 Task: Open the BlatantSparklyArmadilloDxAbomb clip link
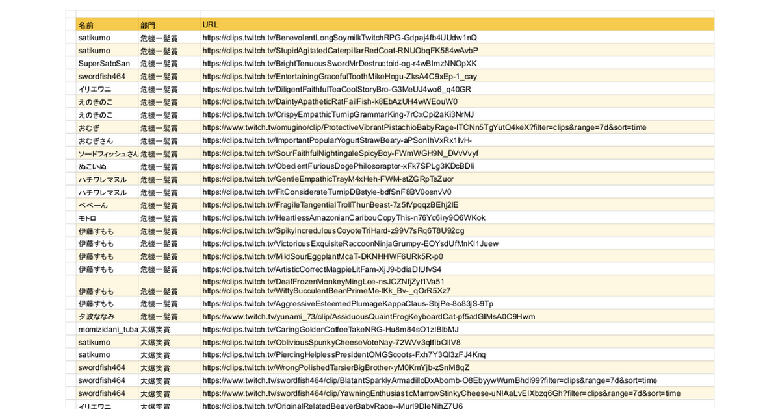click(430, 381)
